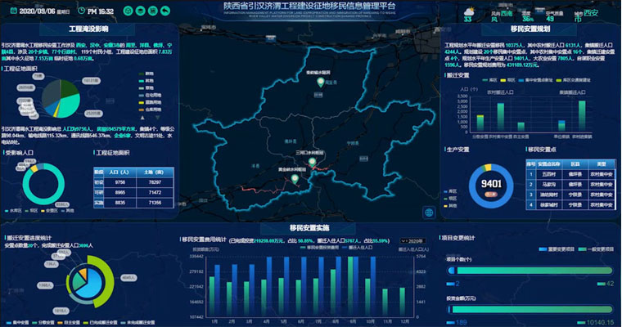Select the 移民安置实施 panel header tab

tap(309, 228)
